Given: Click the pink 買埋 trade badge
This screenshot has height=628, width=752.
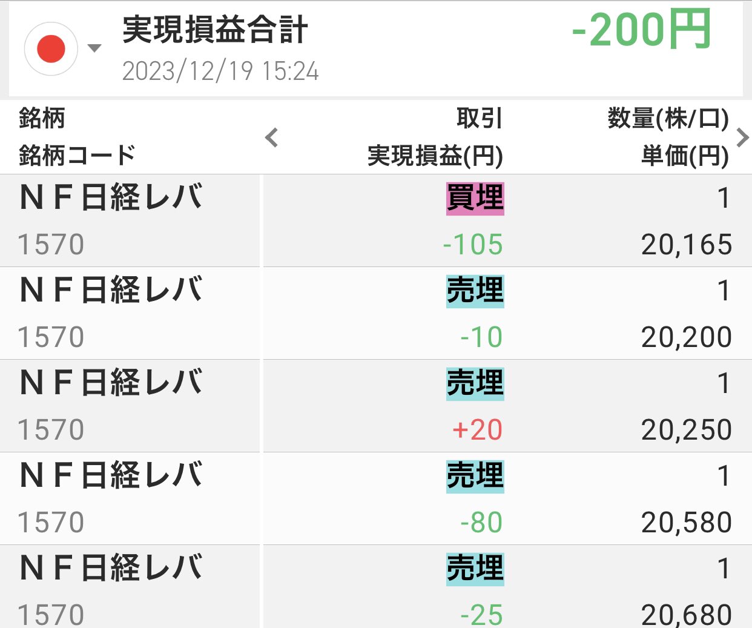Looking at the screenshot, I should pos(475,199).
